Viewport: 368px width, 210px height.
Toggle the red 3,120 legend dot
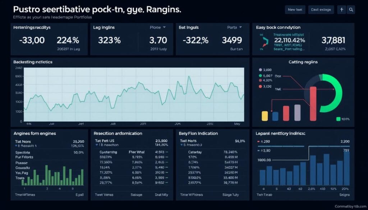coord(261,87)
